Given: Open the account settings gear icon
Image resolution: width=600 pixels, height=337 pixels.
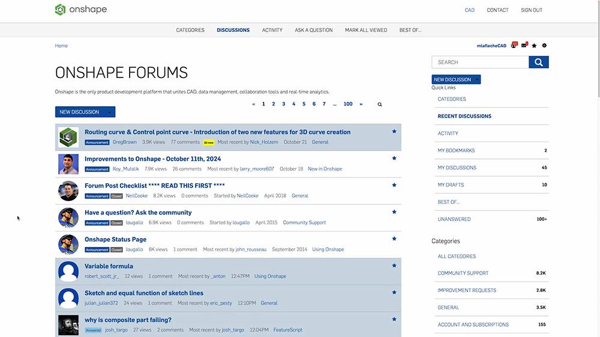Looking at the screenshot, I should pos(544,46).
